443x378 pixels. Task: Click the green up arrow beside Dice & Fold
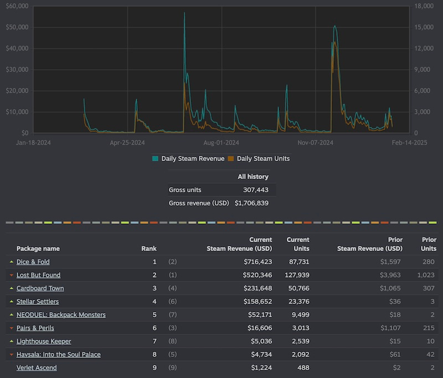click(x=12, y=262)
